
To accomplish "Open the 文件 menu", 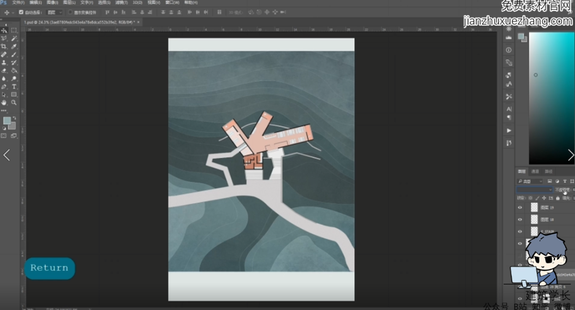I will pyautogui.click(x=18, y=3).
